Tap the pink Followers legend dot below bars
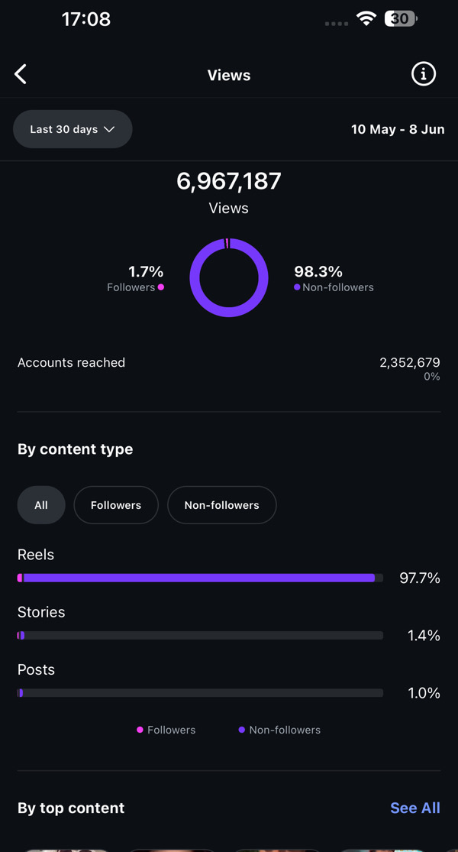Image resolution: width=458 pixels, height=852 pixels. [x=140, y=730]
